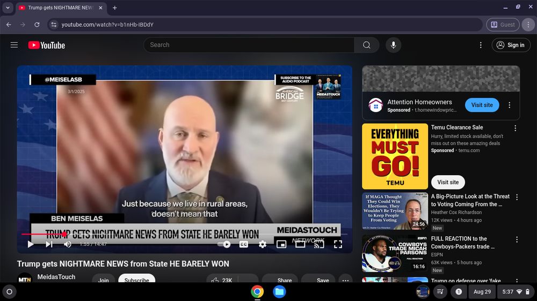This screenshot has height=301, width=537.
Task: Click the red video progress bar
Action: (x=43, y=234)
